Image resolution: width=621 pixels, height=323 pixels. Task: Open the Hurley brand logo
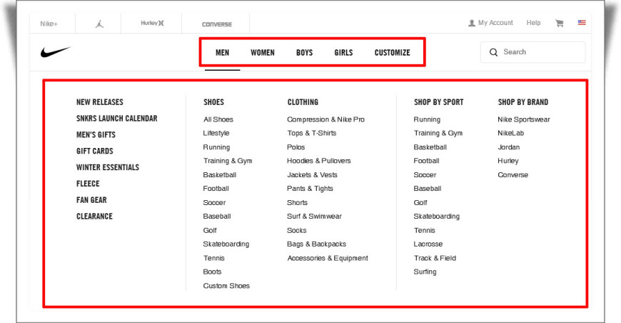click(152, 23)
